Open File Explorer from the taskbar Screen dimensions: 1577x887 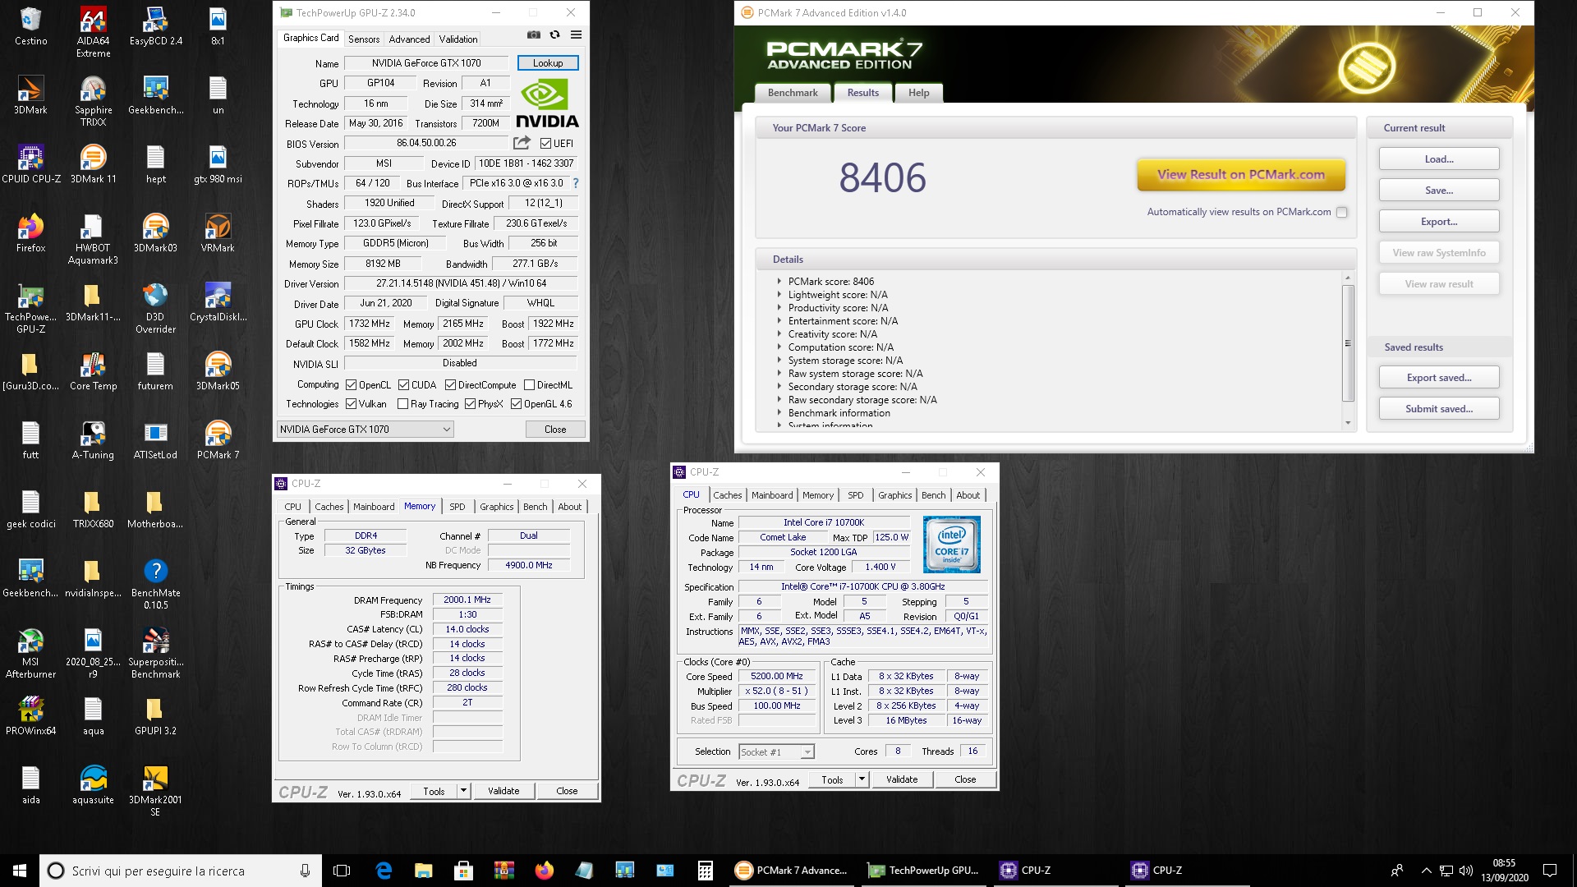[423, 871]
